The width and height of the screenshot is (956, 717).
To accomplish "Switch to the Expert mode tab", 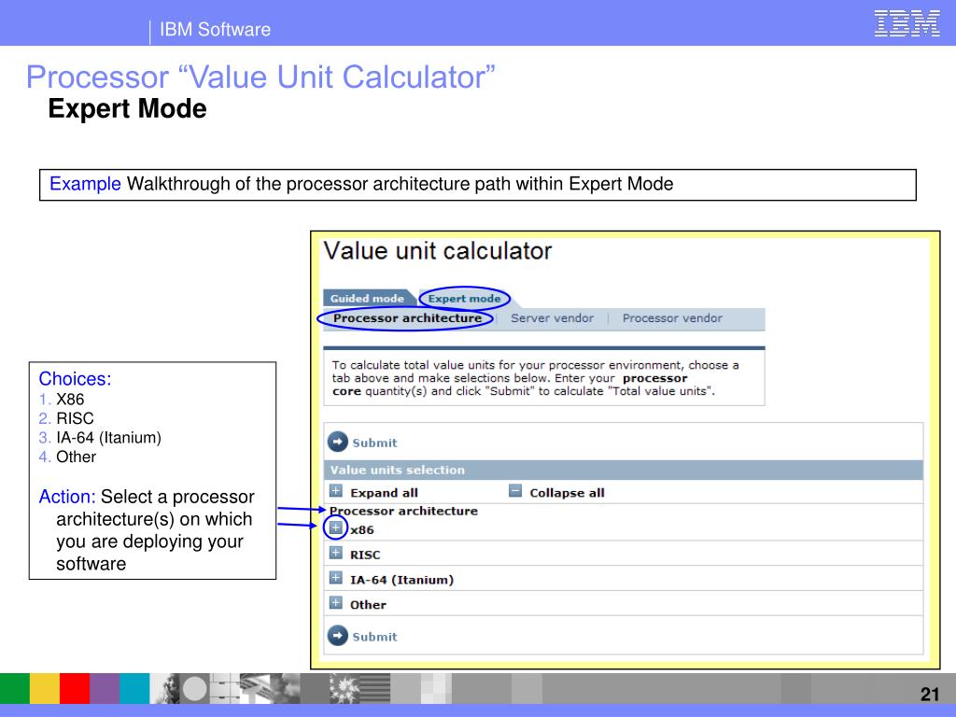I will [x=464, y=298].
